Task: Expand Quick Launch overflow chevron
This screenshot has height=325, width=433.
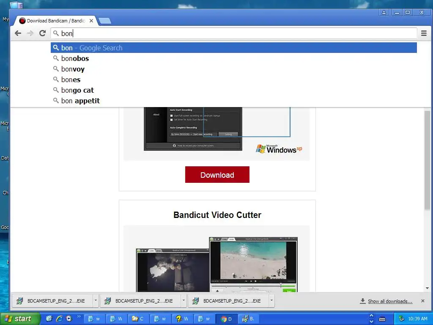Action: (x=79, y=316)
